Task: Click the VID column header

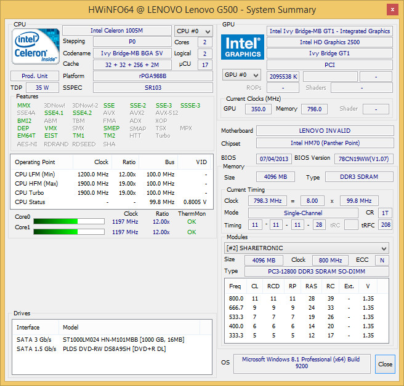Action: tap(195, 162)
